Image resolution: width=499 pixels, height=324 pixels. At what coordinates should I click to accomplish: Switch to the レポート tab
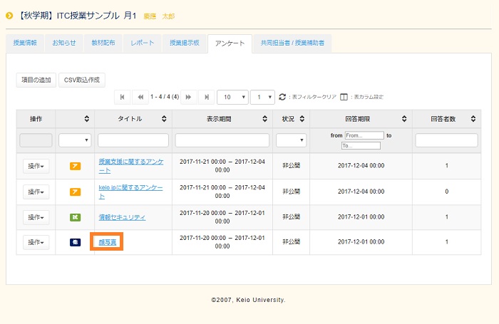coord(141,43)
